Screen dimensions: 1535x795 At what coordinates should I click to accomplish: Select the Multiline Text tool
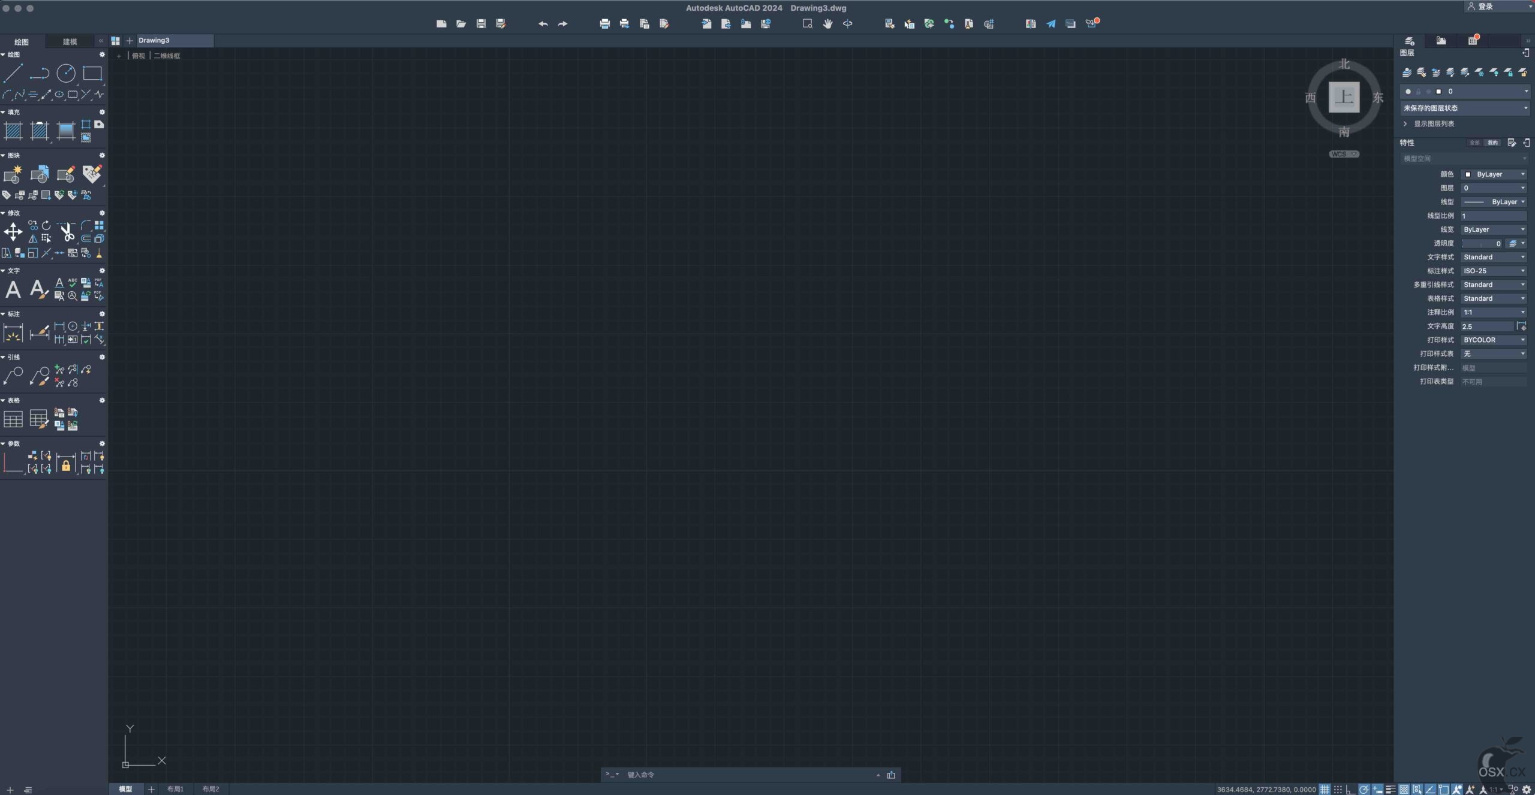pos(13,289)
